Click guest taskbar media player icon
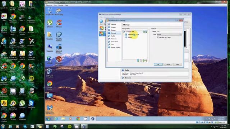230x129 pixels. tap(70, 119)
